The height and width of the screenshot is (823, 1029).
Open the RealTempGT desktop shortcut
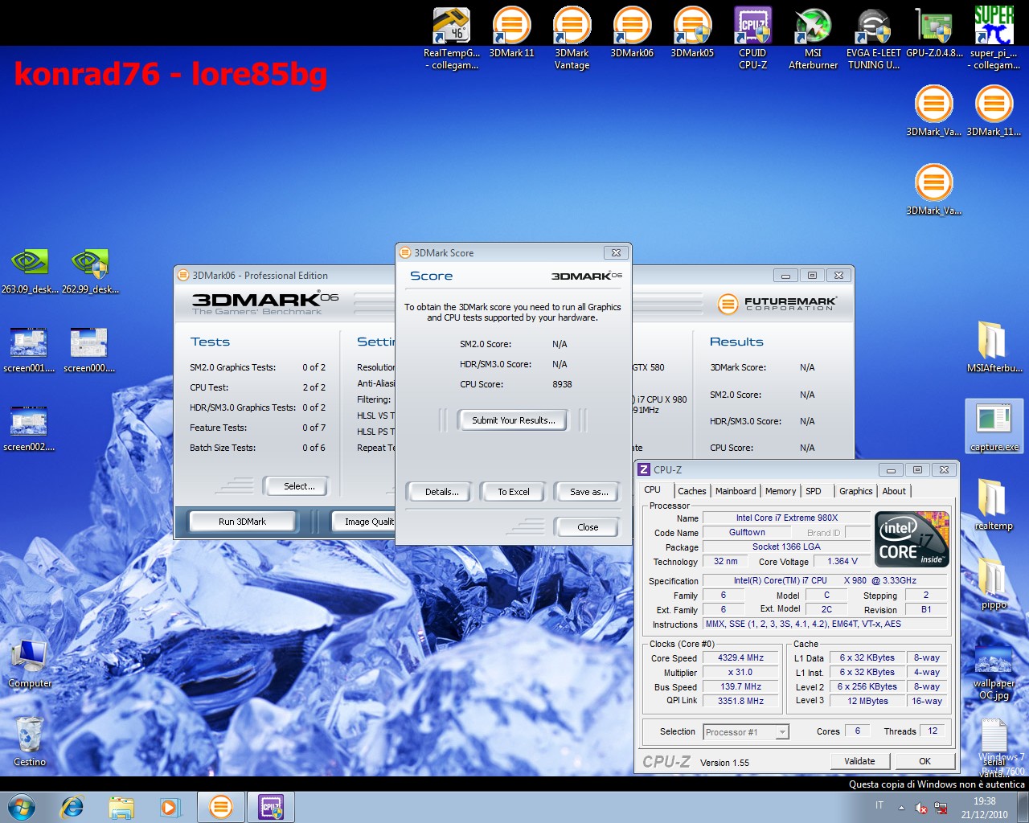click(451, 39)
